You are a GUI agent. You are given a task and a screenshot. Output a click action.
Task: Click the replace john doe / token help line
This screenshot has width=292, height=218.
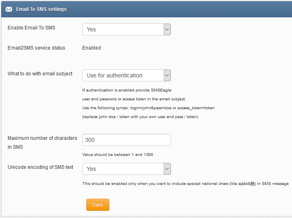point(140,117)
